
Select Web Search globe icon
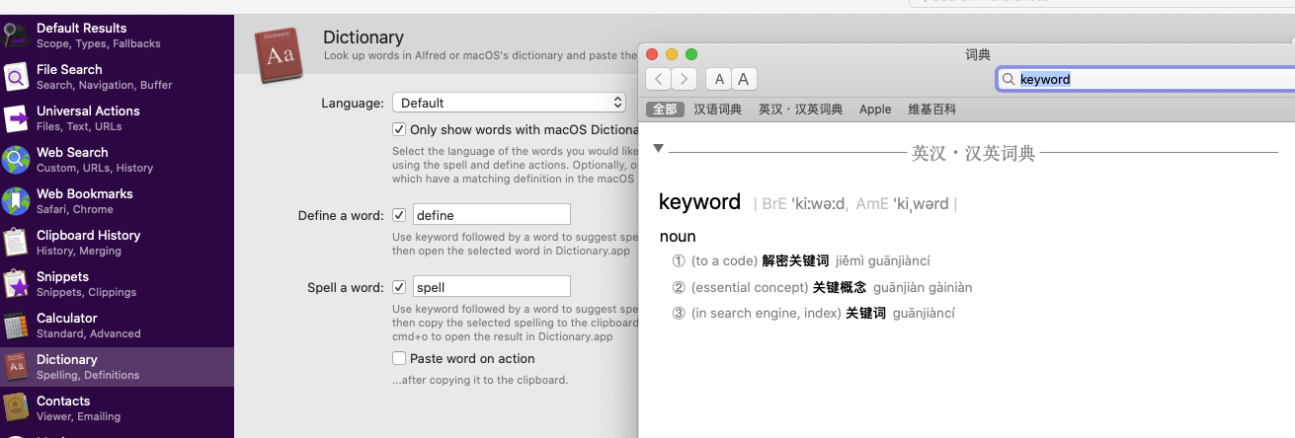click(x=16, y=160)
